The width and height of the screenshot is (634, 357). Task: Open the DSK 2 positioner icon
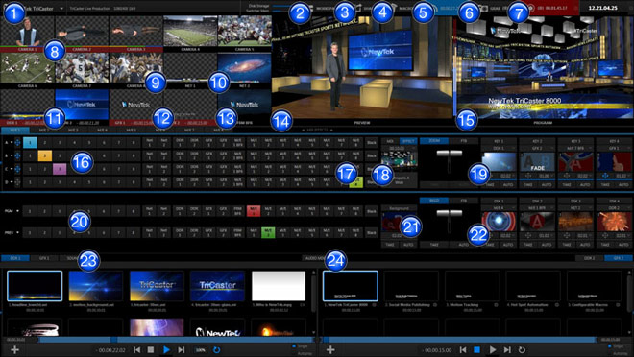[528, 235]
